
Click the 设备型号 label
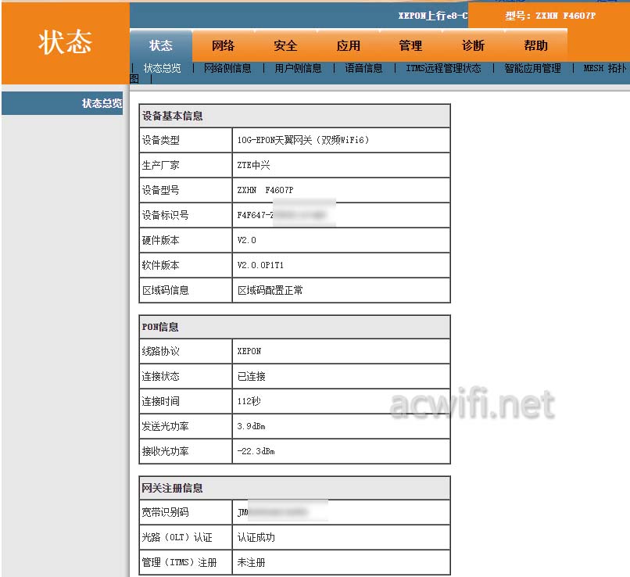[x=160, y=190]
